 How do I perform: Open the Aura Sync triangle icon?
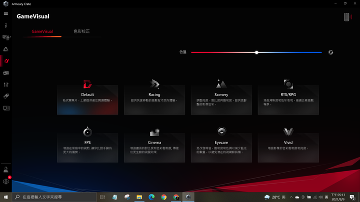(6, 49)
